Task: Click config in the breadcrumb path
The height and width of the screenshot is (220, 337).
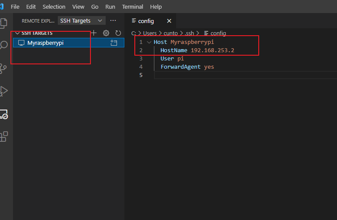Action: (218, 33)
